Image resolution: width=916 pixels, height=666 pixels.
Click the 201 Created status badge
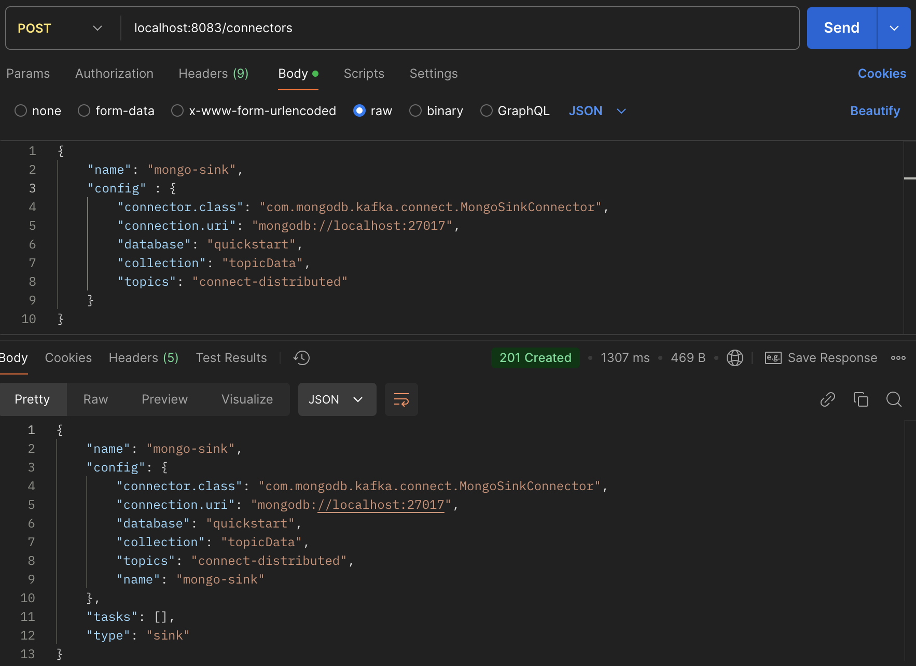click(x=535, y=358)
